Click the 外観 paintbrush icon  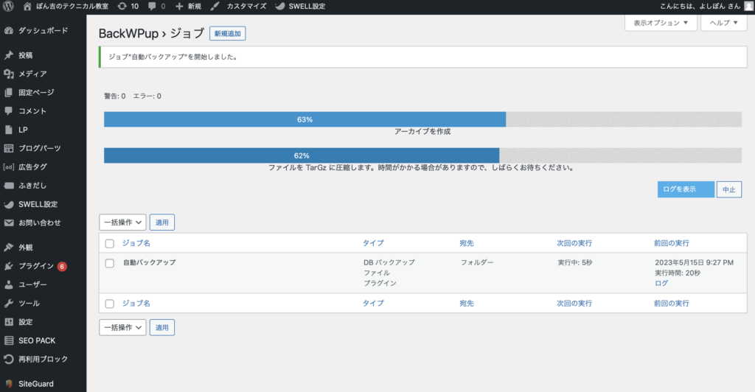click(x=9, y=248)
